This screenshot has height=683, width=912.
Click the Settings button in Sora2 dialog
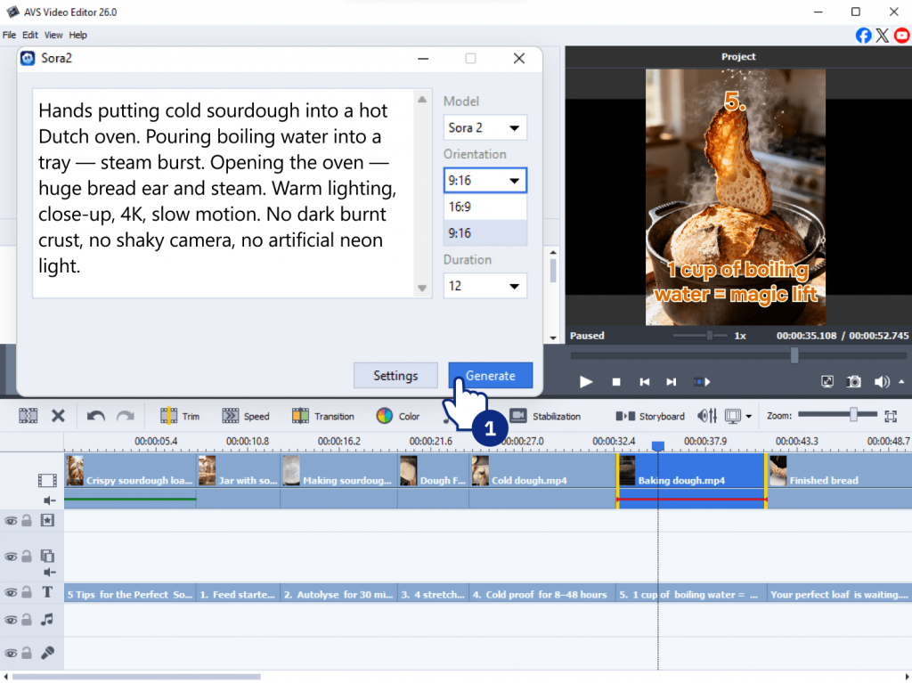395,375
